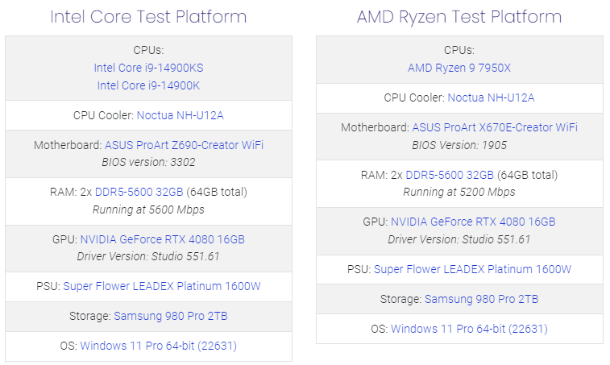Open the Intel Core i9-14900KS link
This screenshot has width=610, height=365.
(148, 68)
